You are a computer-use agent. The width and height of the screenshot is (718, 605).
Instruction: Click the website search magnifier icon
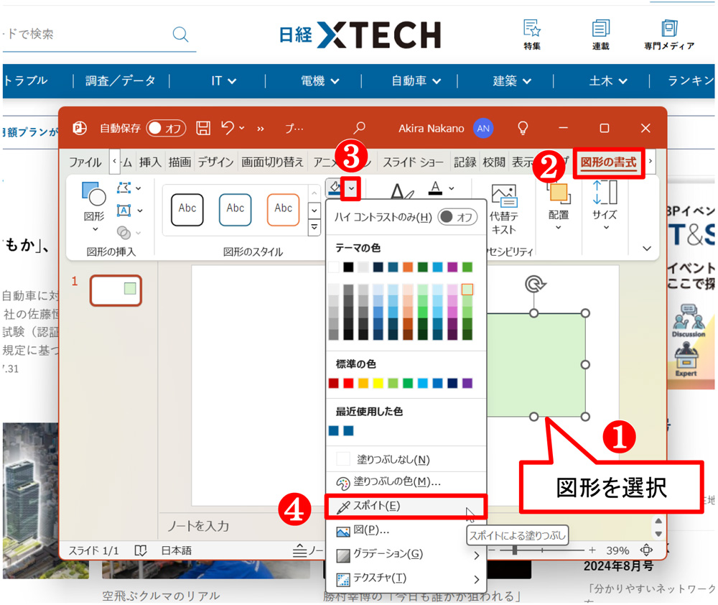pos(180,34)
